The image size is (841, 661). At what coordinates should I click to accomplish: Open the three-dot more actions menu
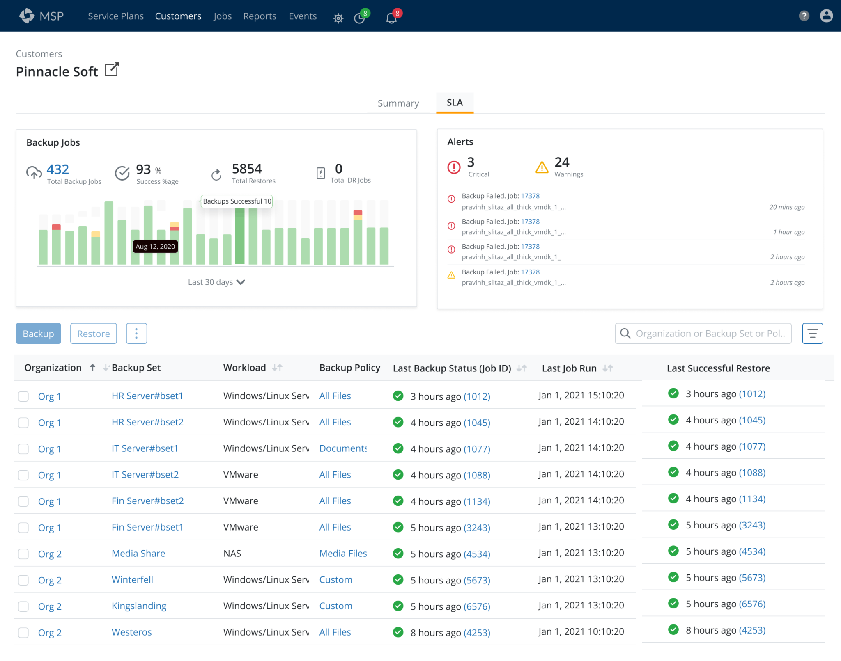pos(136,334)
